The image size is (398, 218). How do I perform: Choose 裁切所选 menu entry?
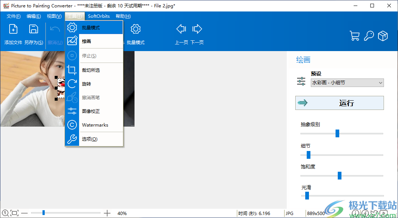coord(94,70)
